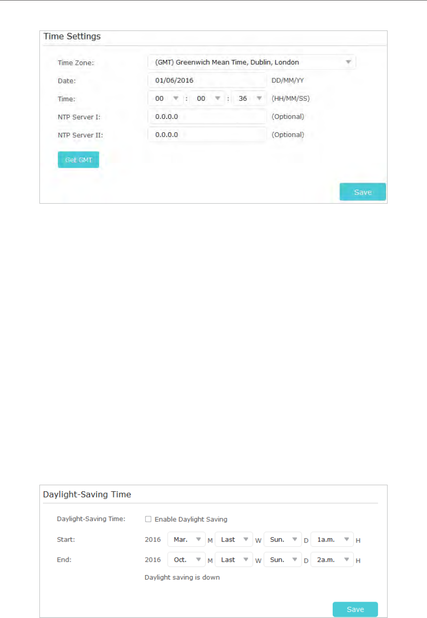Click the Get GMT button

pos(78,160)
